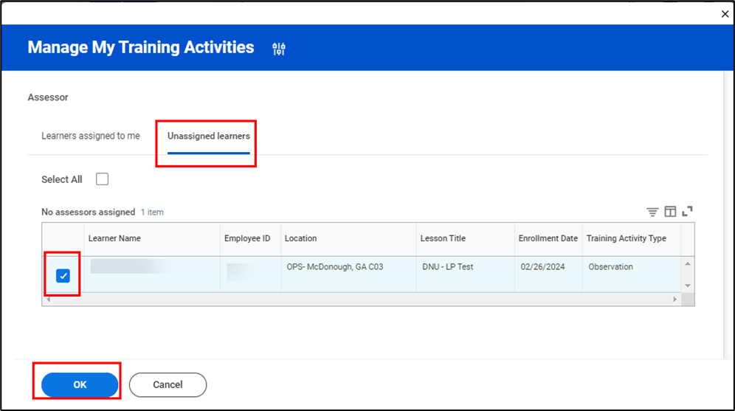This screenshot has width=735, height=411.
Task: Close the dialog with the X icon
Action: click(x=724, y=14)
